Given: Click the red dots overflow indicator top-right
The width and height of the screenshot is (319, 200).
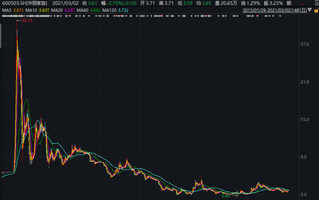Looking at the screenshot, I should pyautogui.click(x=302, y=3).
